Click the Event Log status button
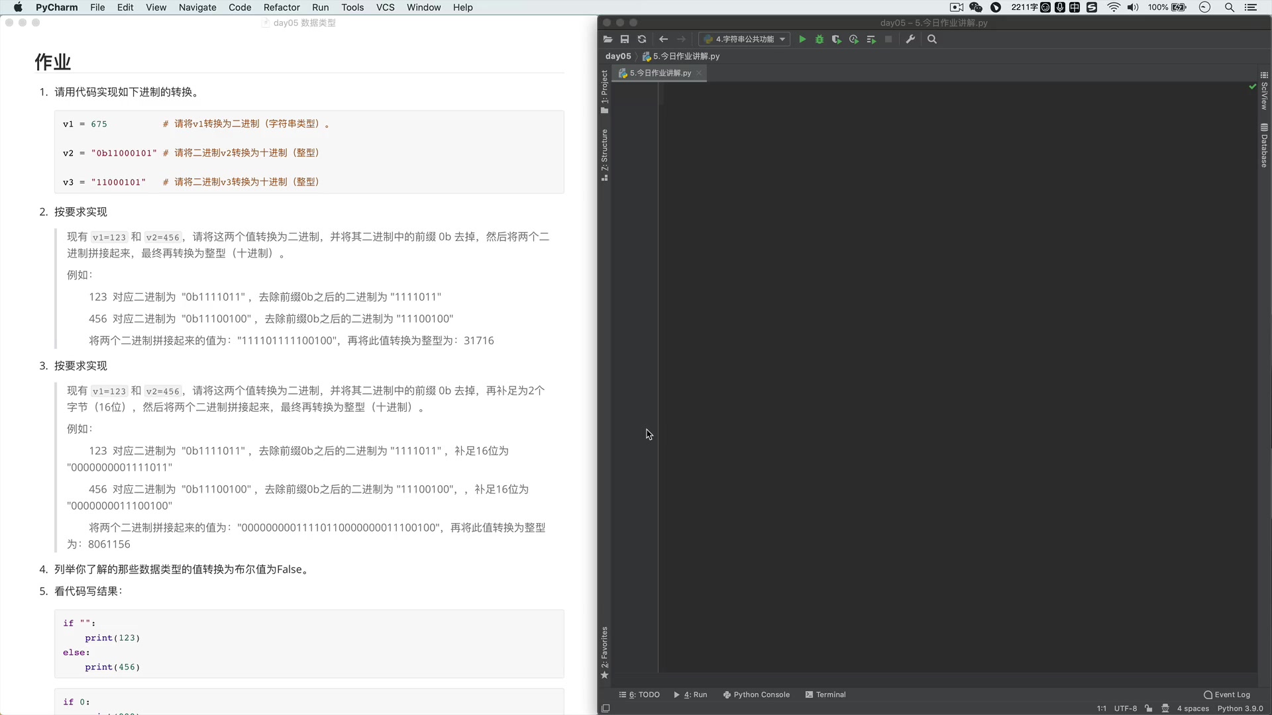The image size is (1272, 715). point(1228,694)
